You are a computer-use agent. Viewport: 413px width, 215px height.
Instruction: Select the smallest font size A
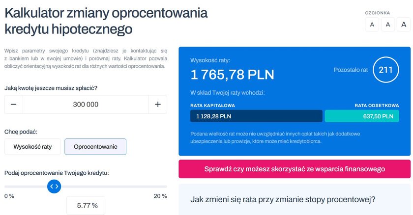[372, 25]
